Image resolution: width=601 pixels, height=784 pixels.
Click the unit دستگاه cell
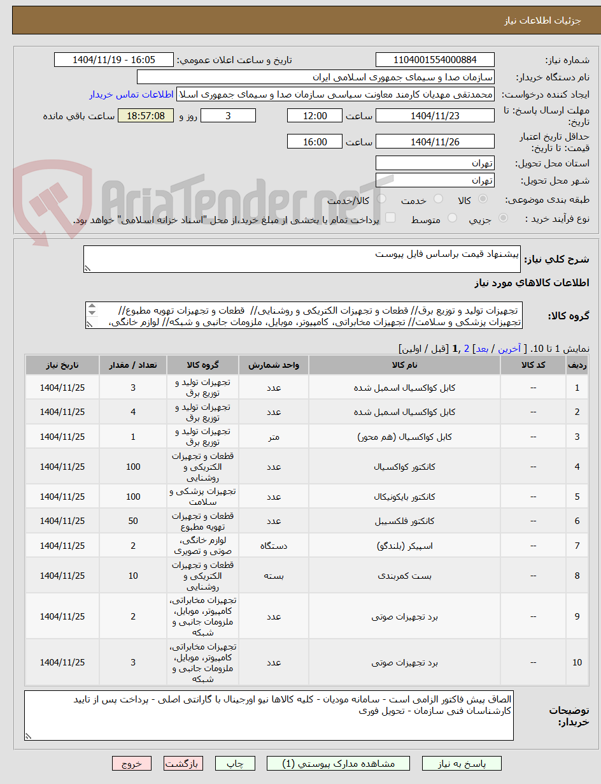point(274,546)
